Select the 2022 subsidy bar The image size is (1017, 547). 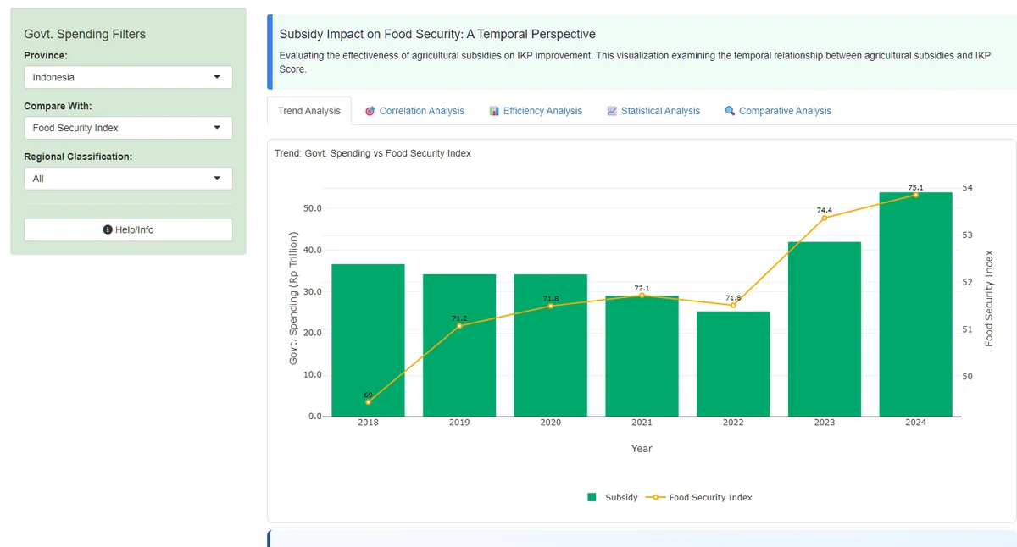tap(733, 364)
